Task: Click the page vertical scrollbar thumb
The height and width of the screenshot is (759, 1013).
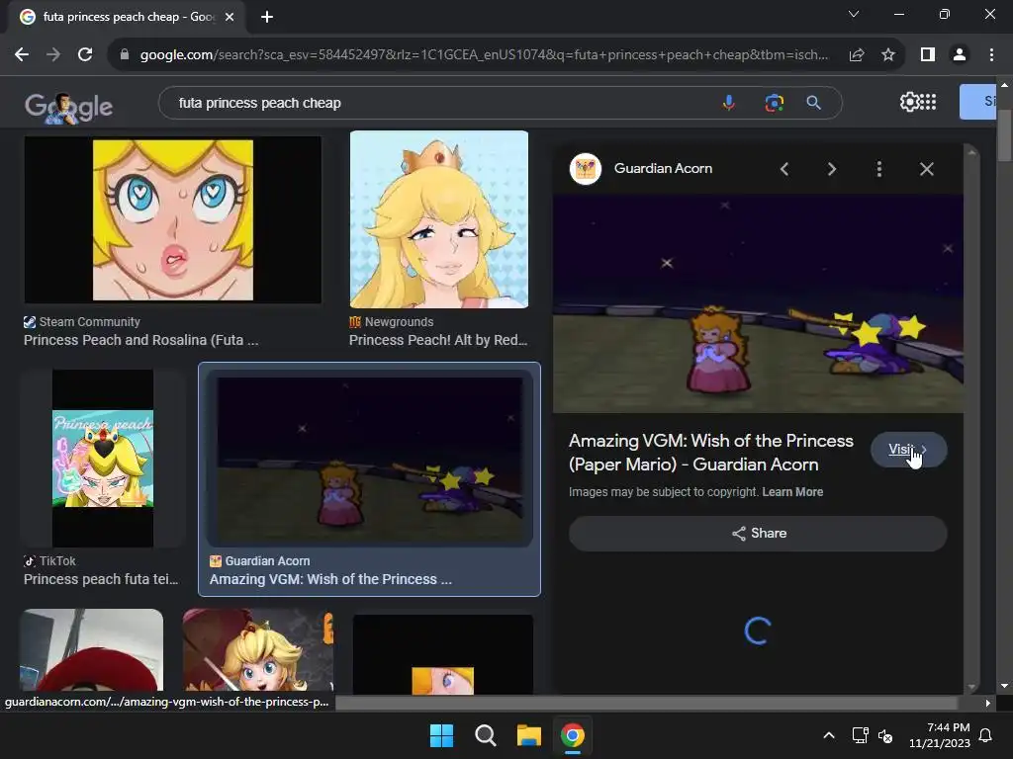Action: pyautogui.click(x=1004, y=135)
